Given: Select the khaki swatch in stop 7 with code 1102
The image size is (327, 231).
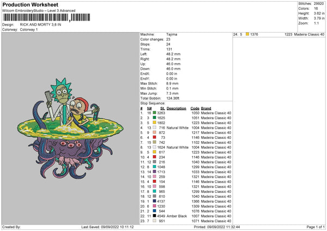Looking at the screenshot, I should coord(154,142).
